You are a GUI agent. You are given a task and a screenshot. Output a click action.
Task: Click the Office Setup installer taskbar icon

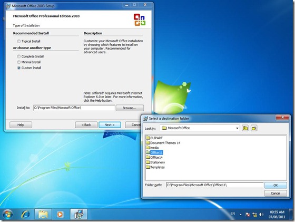(x=78, y=214)
